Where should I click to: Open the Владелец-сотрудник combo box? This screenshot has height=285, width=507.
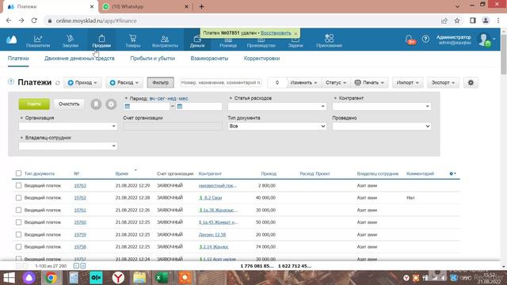click(68, 146)
